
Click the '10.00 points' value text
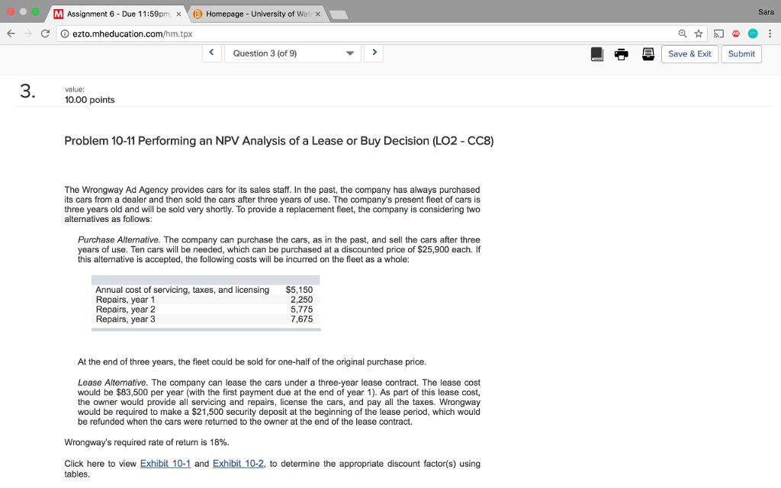(90, 100)
